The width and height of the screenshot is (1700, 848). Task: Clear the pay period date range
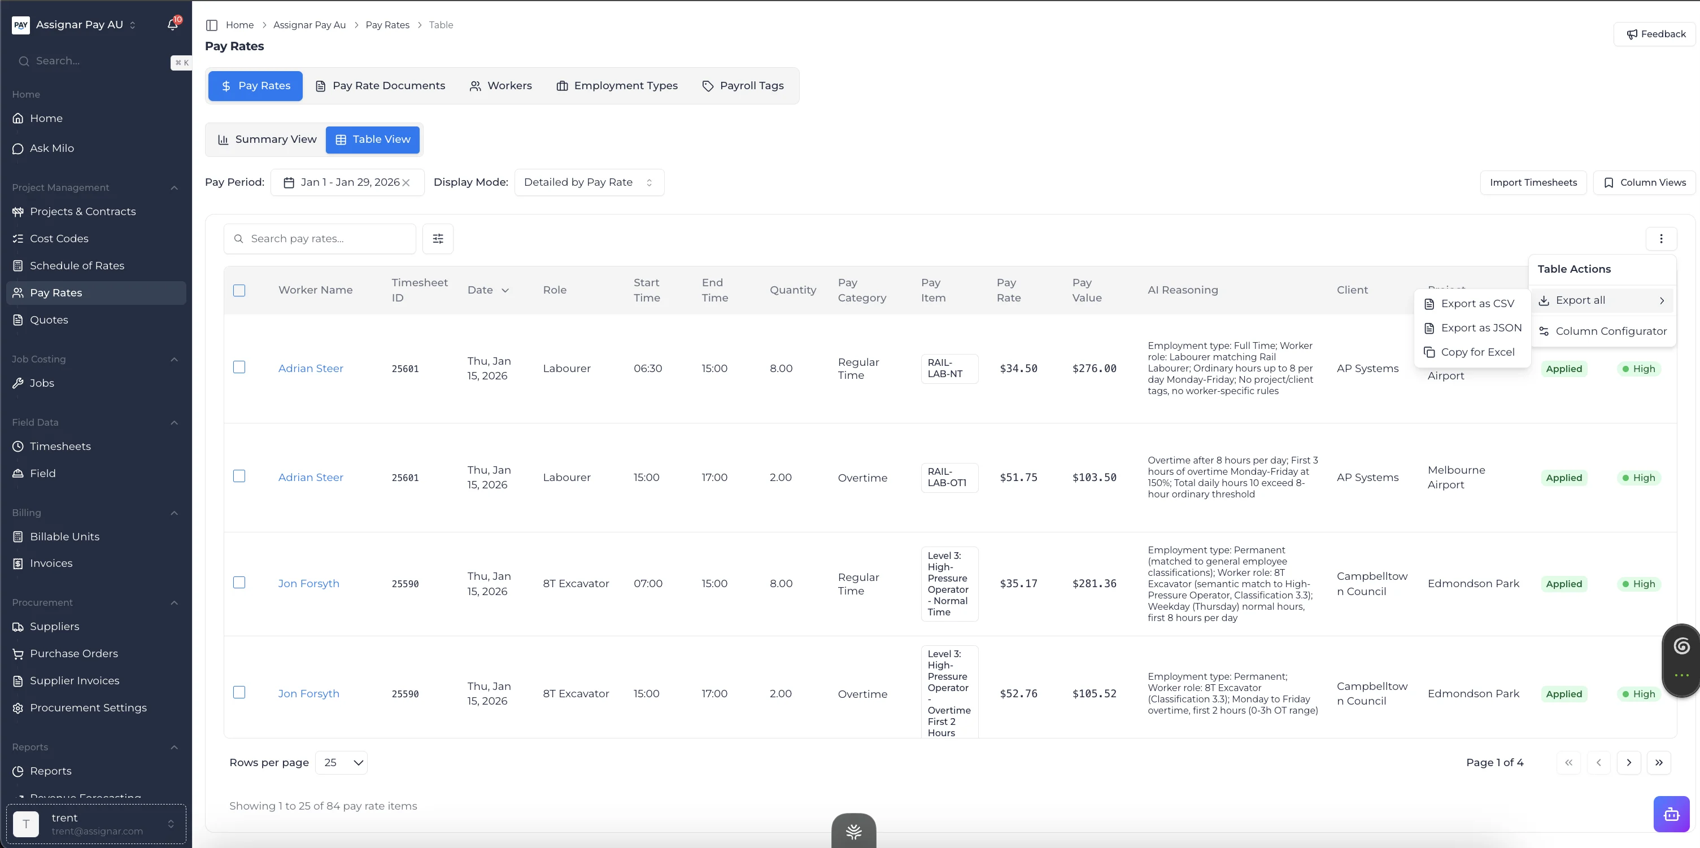tap(407, 183)
